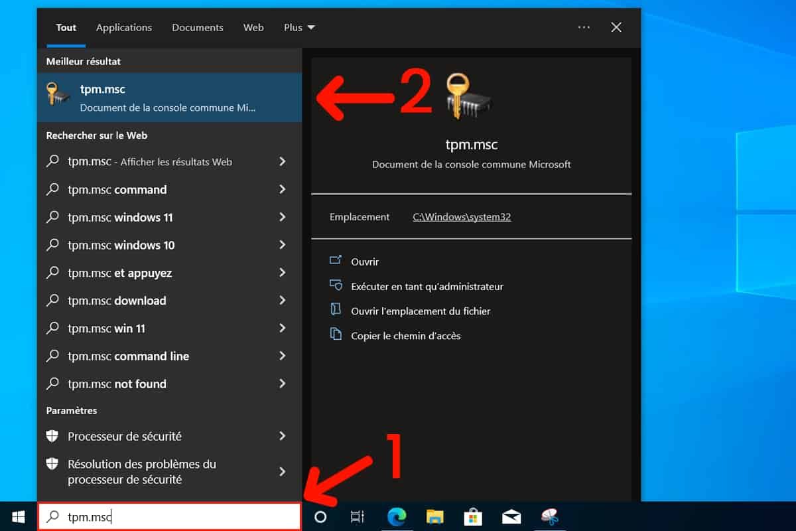This screenshot has width=796, height=531.
Task: Switch to the Applications tab
Action: (124, 27)
